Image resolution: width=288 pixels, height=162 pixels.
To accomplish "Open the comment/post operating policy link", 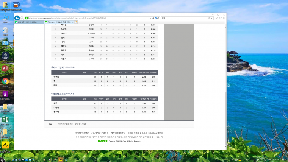I will 100,133.
